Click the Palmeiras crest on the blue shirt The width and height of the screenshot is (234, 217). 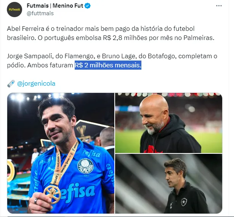click(85, 166)
